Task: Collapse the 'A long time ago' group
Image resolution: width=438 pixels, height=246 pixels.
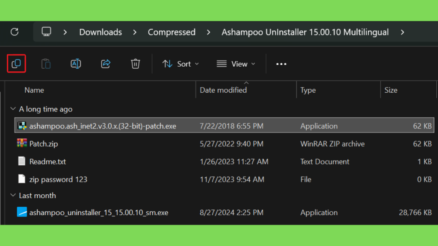Action: pyautogui.click(x=13, y=109)
